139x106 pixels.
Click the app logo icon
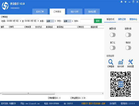pos(5,6)
